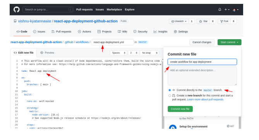Toggle the Start commit dropdown
Viewport: 259px width, 140px height.
pyautogui.click(x=230, y=42)
